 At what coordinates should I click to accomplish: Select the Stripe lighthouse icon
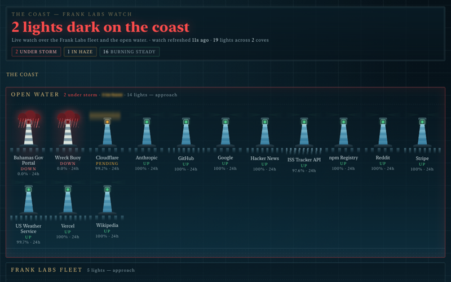point(422,133)
